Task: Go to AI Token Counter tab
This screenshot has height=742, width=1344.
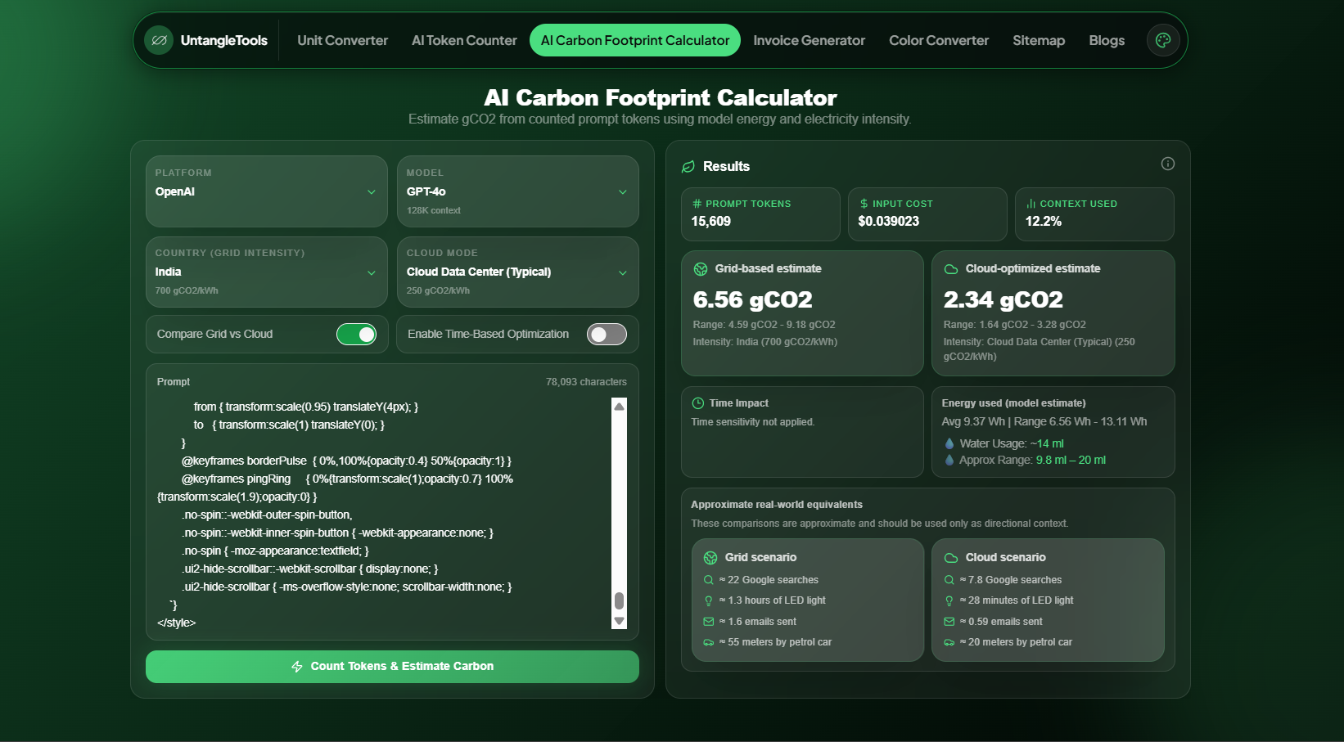Action: [x=464, y=40]
